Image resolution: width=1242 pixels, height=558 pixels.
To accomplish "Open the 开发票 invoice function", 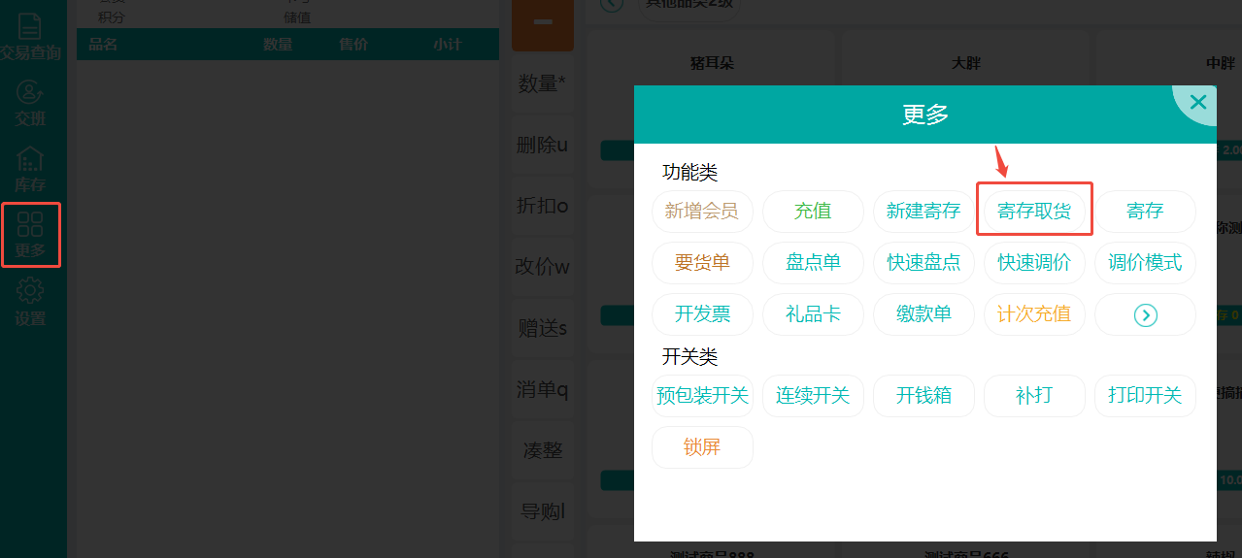I will point(702,314).
